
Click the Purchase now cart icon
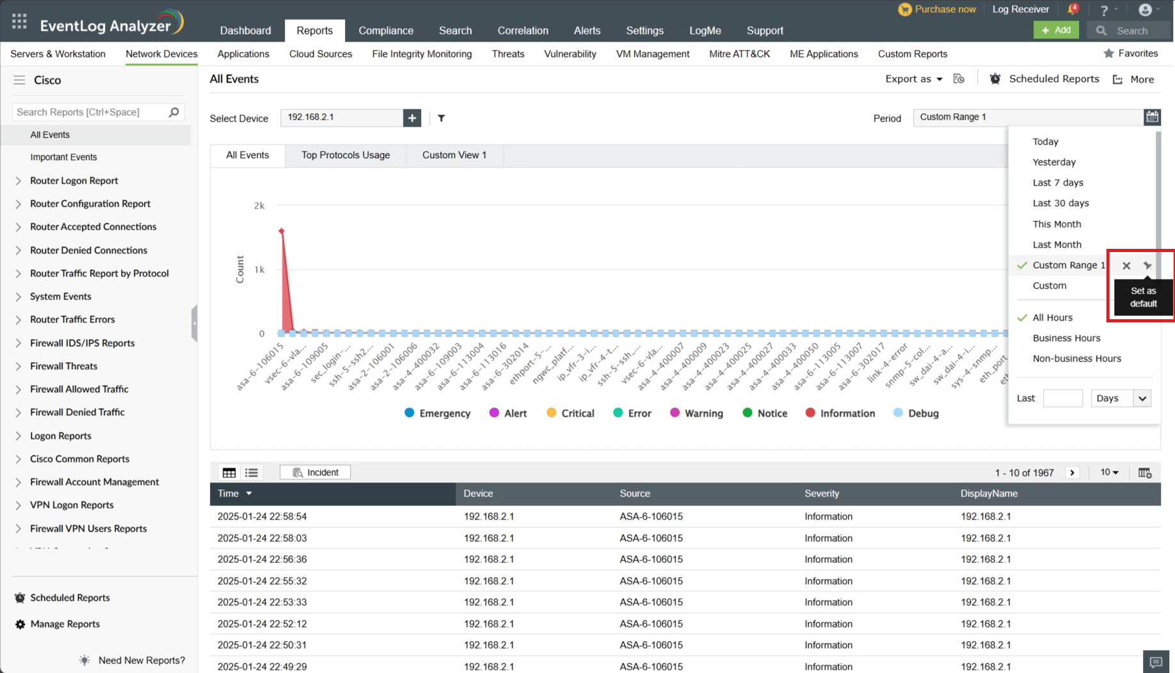[904, 10]
